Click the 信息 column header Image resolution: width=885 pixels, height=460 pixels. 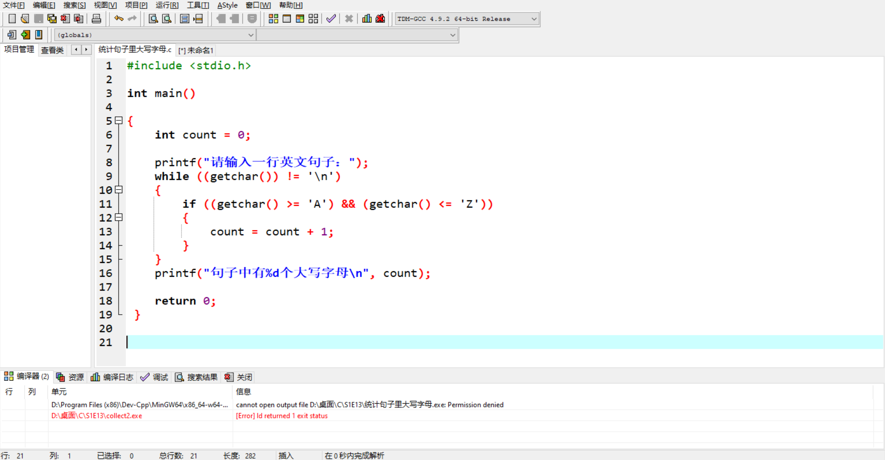click(553, 392)
